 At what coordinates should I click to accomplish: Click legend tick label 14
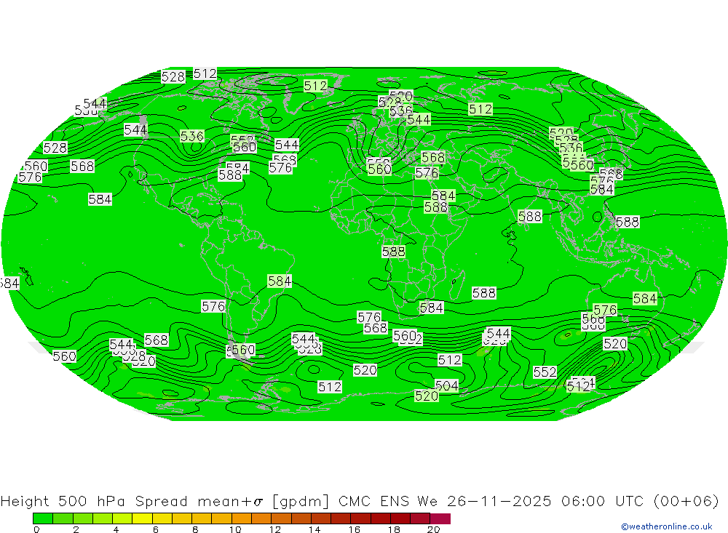[x=314, y=529]
